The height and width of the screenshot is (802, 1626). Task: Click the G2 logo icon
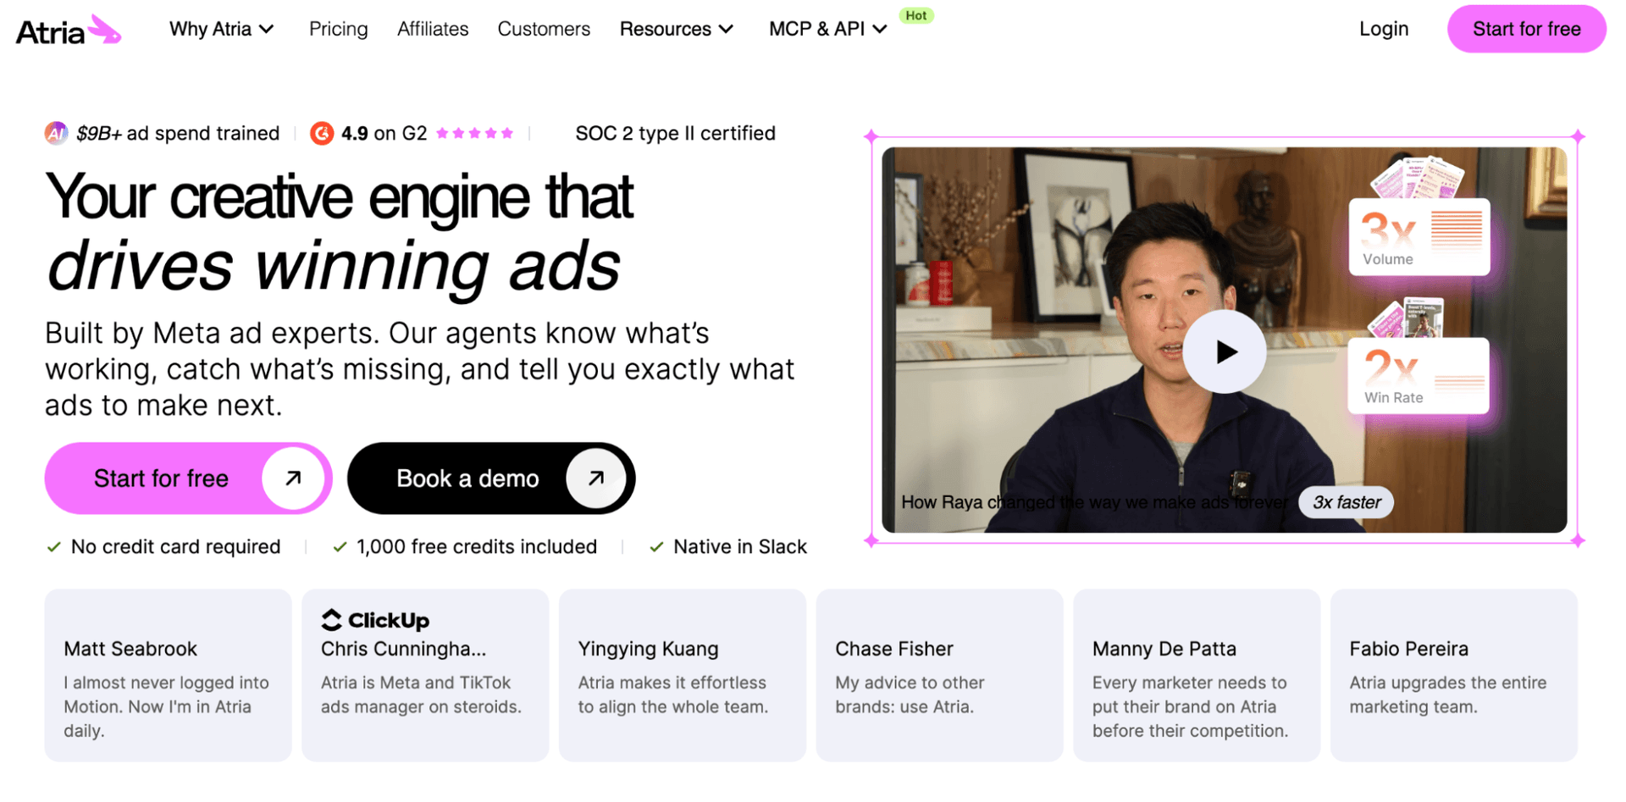[x=321, y=133]
